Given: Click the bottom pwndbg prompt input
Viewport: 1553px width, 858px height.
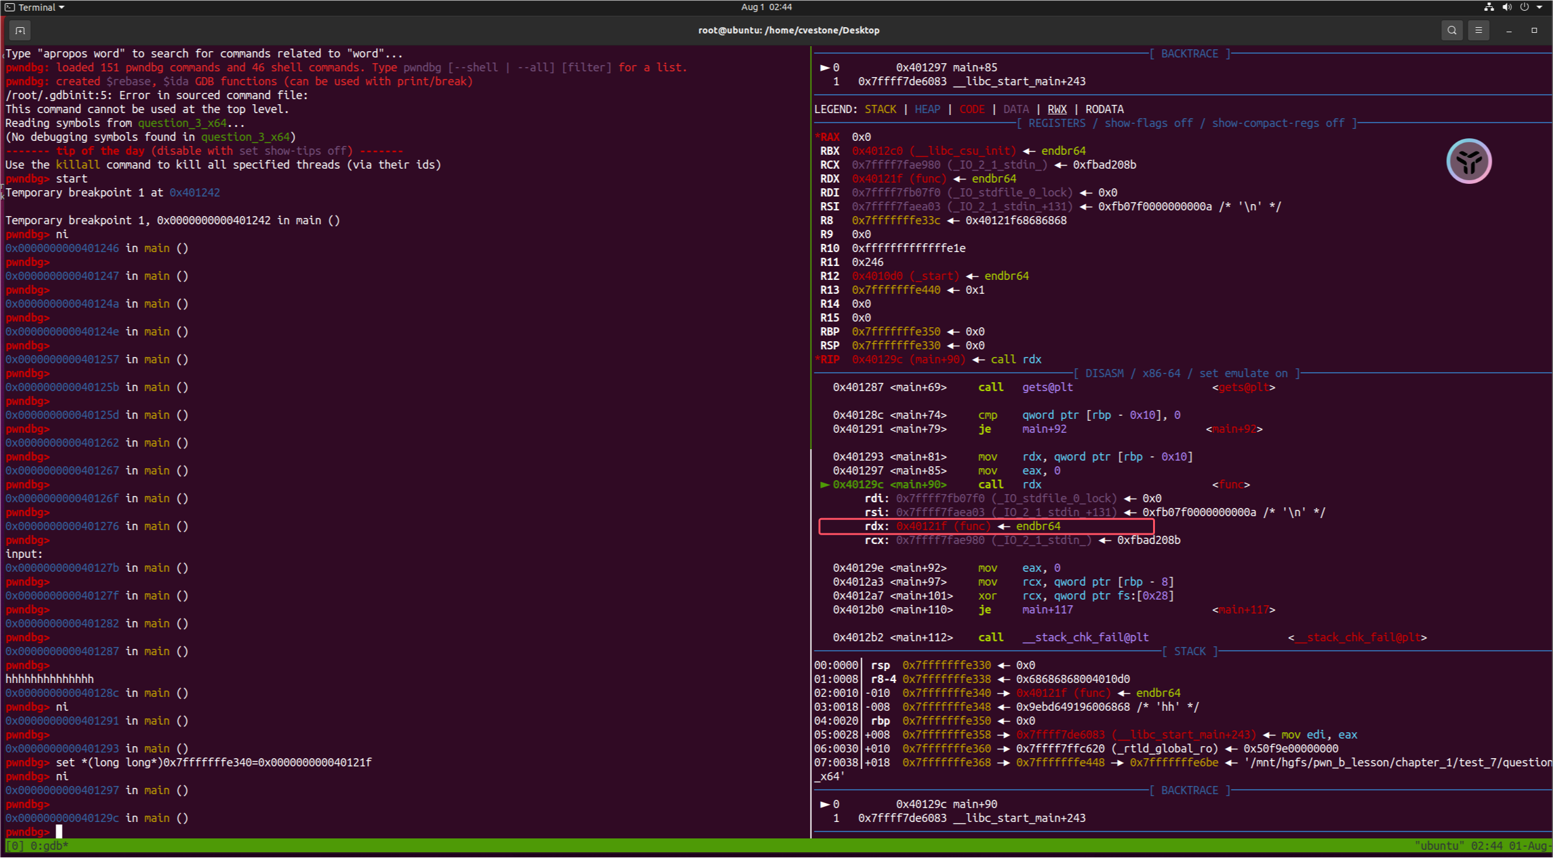Looking at the screenshot, I should [x=59, y=831].
